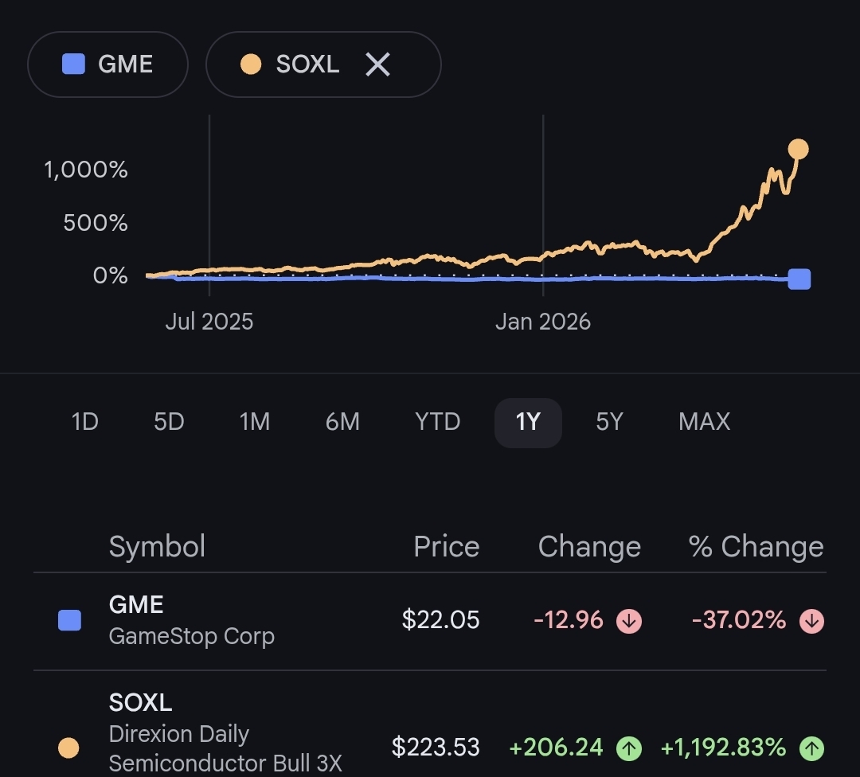Select the 5Y time range
The width and height of the screenshot is (860, 777).
point(609,422)
